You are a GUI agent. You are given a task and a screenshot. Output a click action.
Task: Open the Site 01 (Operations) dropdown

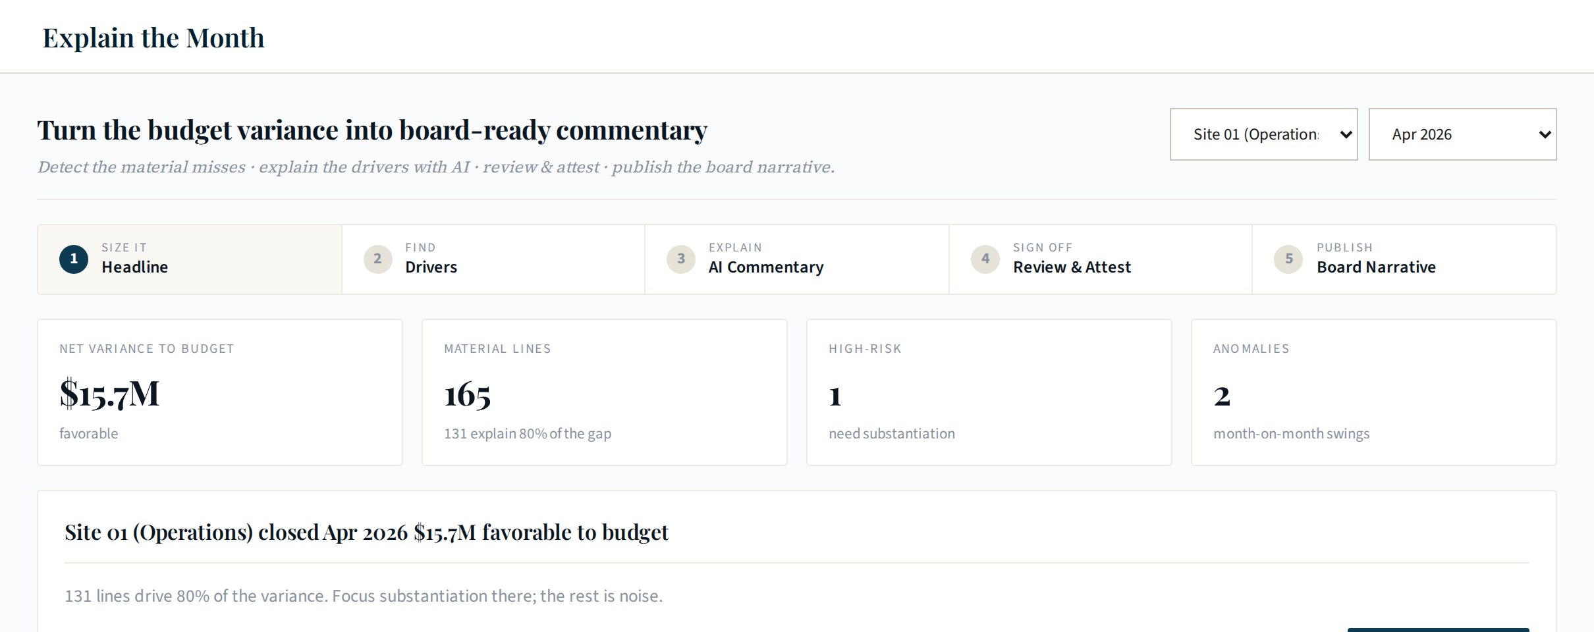point(1263,134)
